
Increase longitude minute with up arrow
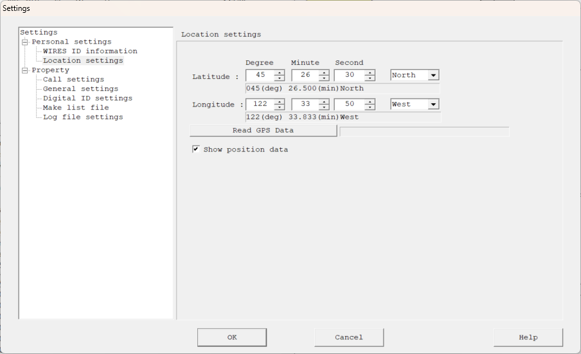click(324, 102)
